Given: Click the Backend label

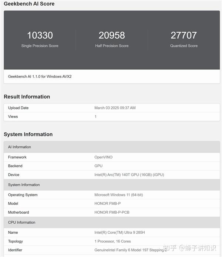Looking at the screenshot, I should 15,166.
